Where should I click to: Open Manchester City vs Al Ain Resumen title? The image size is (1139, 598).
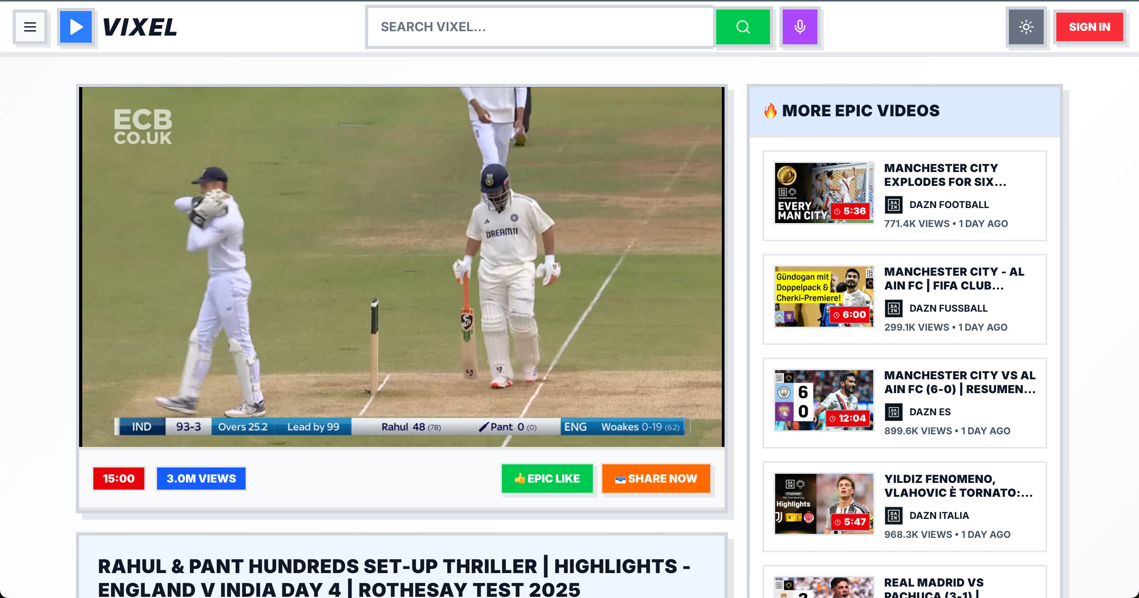959,382
